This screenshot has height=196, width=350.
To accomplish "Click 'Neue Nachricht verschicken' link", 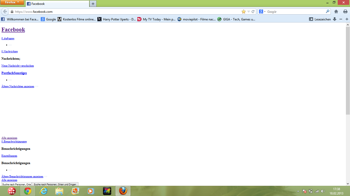I will coord(18,66).
